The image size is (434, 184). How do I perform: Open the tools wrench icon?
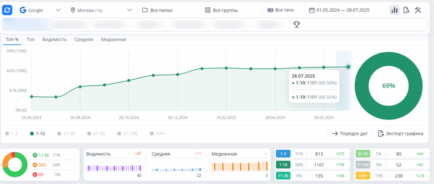(418, 10)
